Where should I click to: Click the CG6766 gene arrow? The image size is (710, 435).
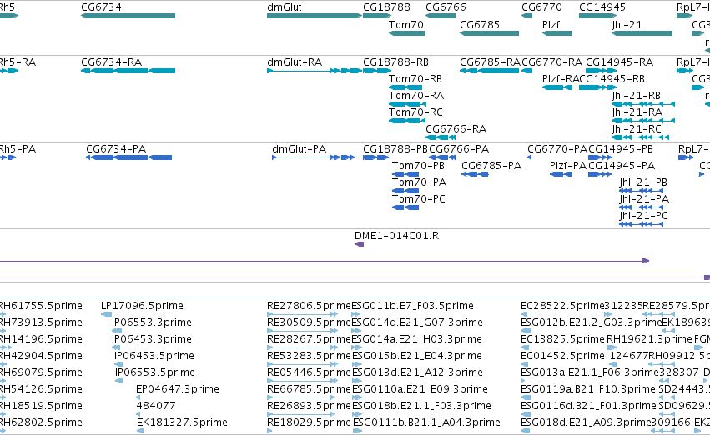tap(441, 16)
